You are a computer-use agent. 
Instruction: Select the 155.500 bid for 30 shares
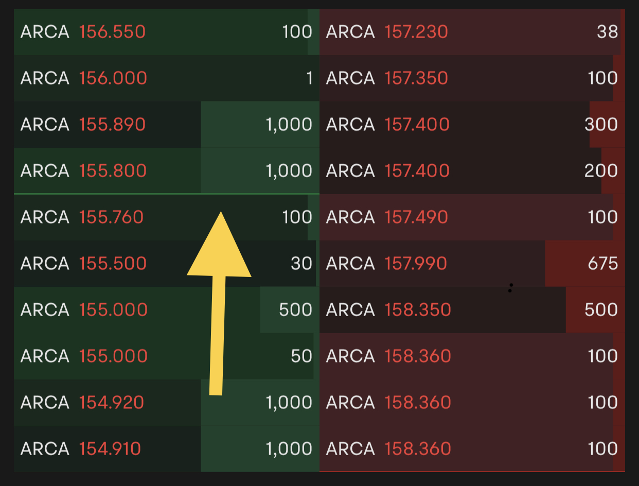click(167, 264)
